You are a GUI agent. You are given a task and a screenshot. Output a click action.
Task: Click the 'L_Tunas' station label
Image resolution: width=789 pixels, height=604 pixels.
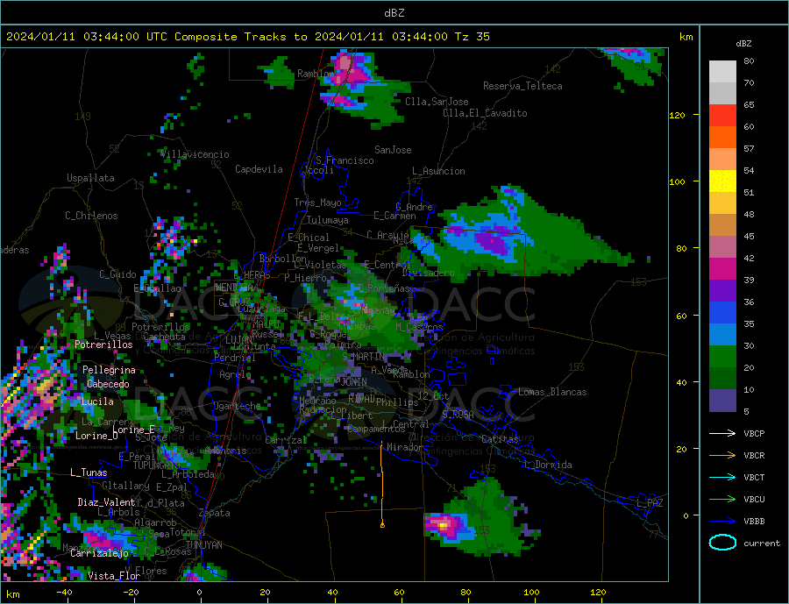pos(89,473)
